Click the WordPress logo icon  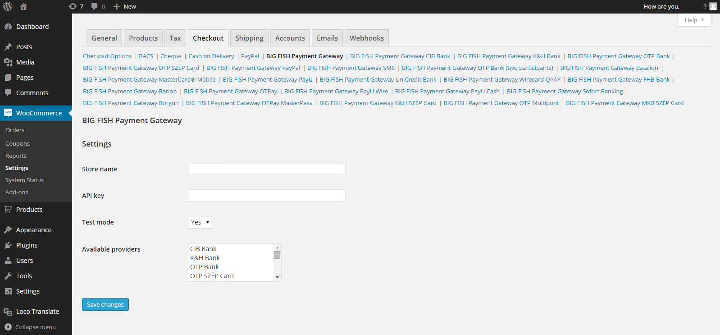(x=8, y=6)
